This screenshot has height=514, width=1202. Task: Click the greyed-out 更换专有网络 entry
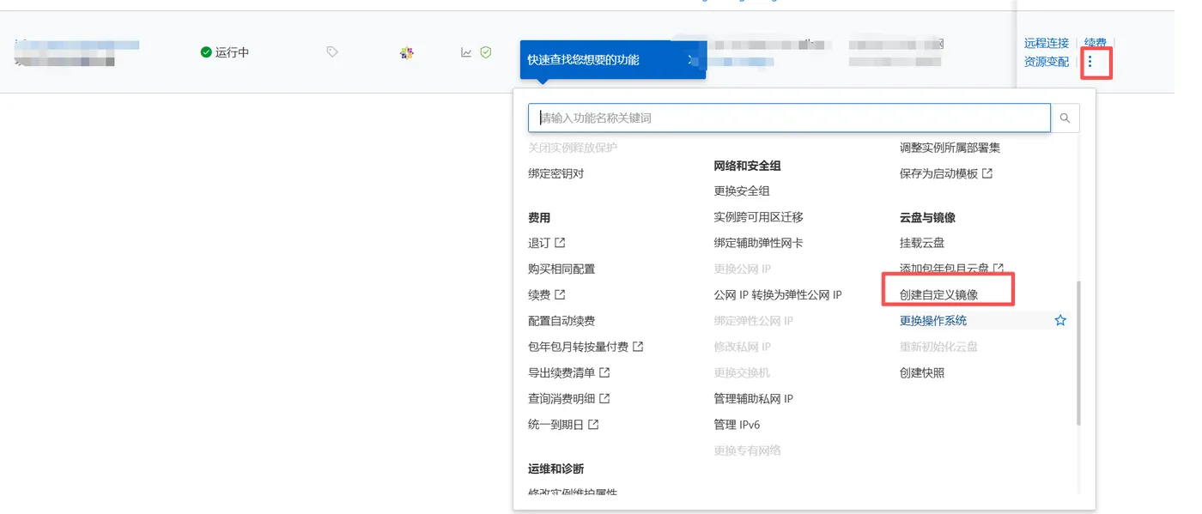pyautogui.click(x=747, y=451)
